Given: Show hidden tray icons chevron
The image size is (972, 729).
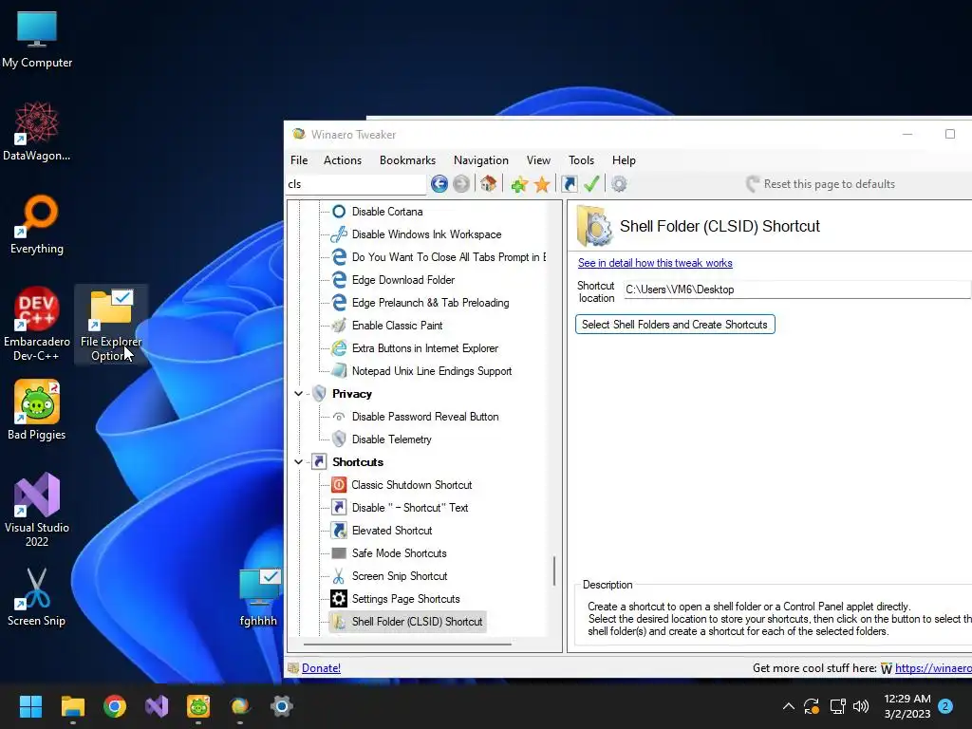Looking at the screenshot, I should [x=789, y=706].
